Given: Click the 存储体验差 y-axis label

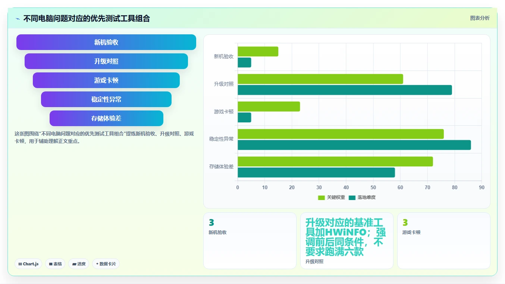Looking at the screenshot, I should click(x=221, y=167).
